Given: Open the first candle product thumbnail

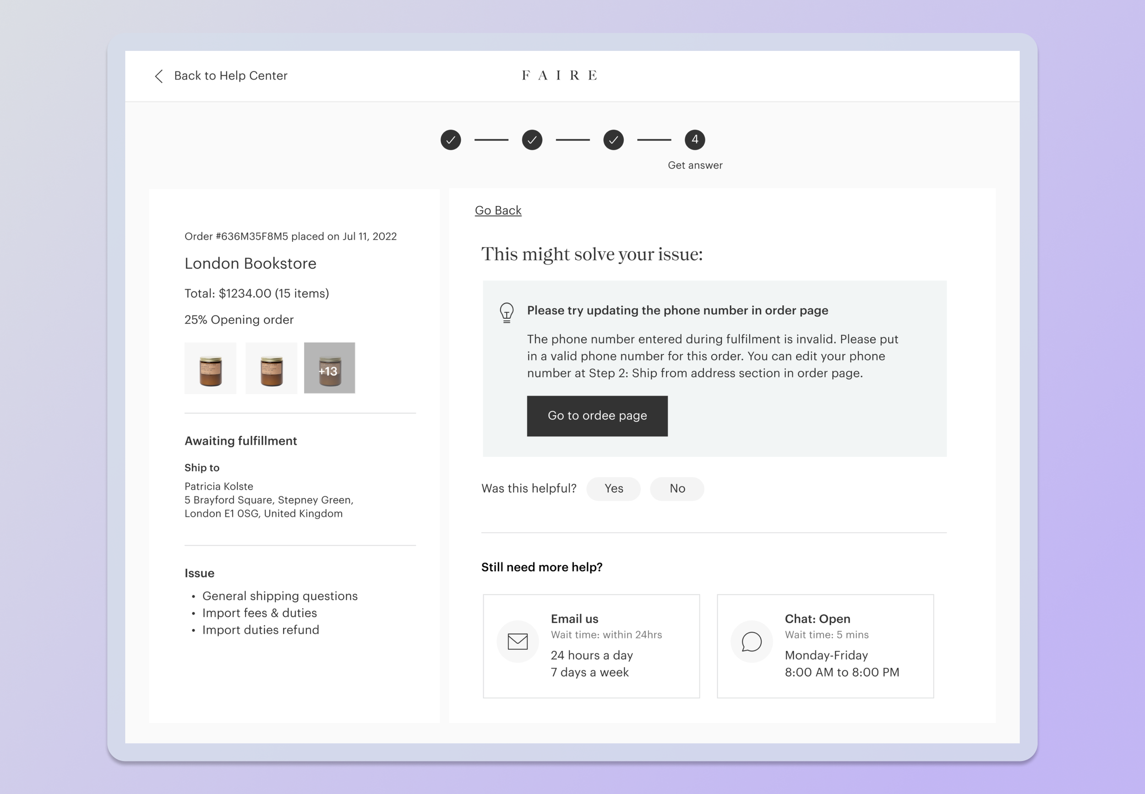Looking at the screenshot, I should tap(210, 368).
